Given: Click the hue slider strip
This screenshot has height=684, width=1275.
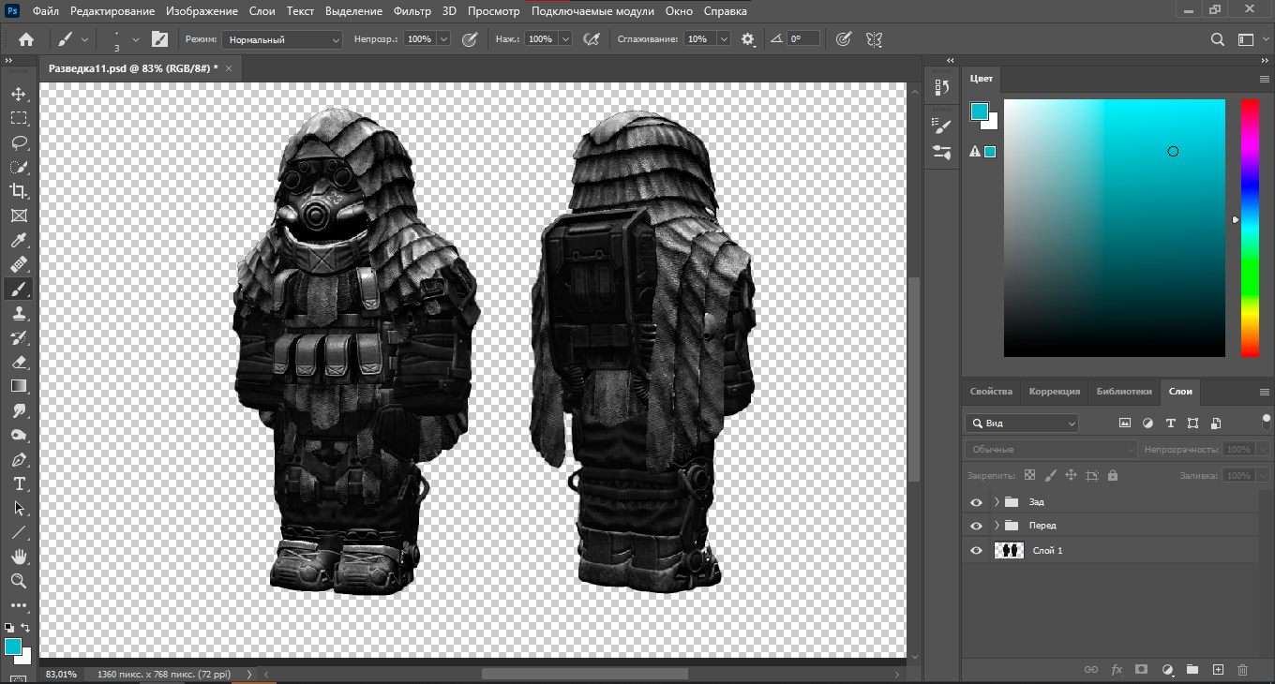Looking at the screenshot, I should pos(1250,228).
